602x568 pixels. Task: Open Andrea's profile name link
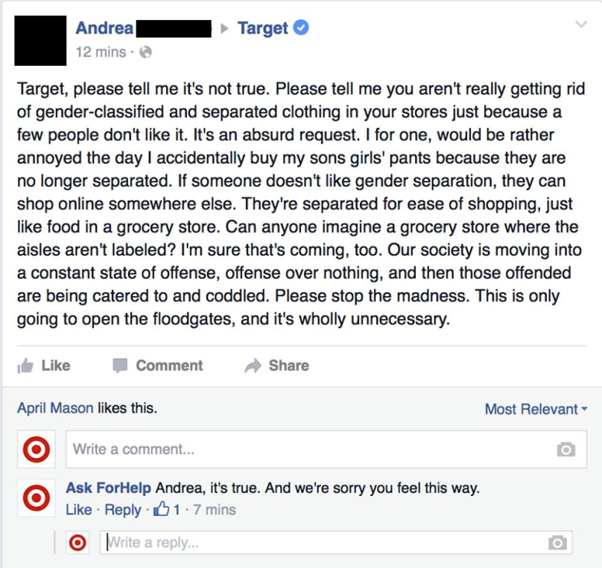(x=104, y=28)
